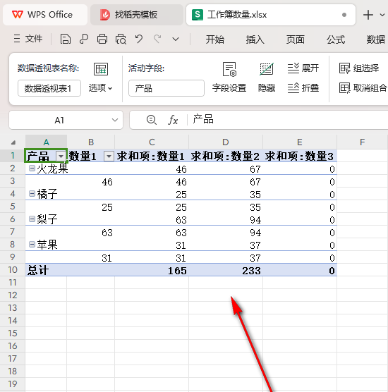Select row 1 header
This screenshot has width=388, height=392.
(13, 156)
